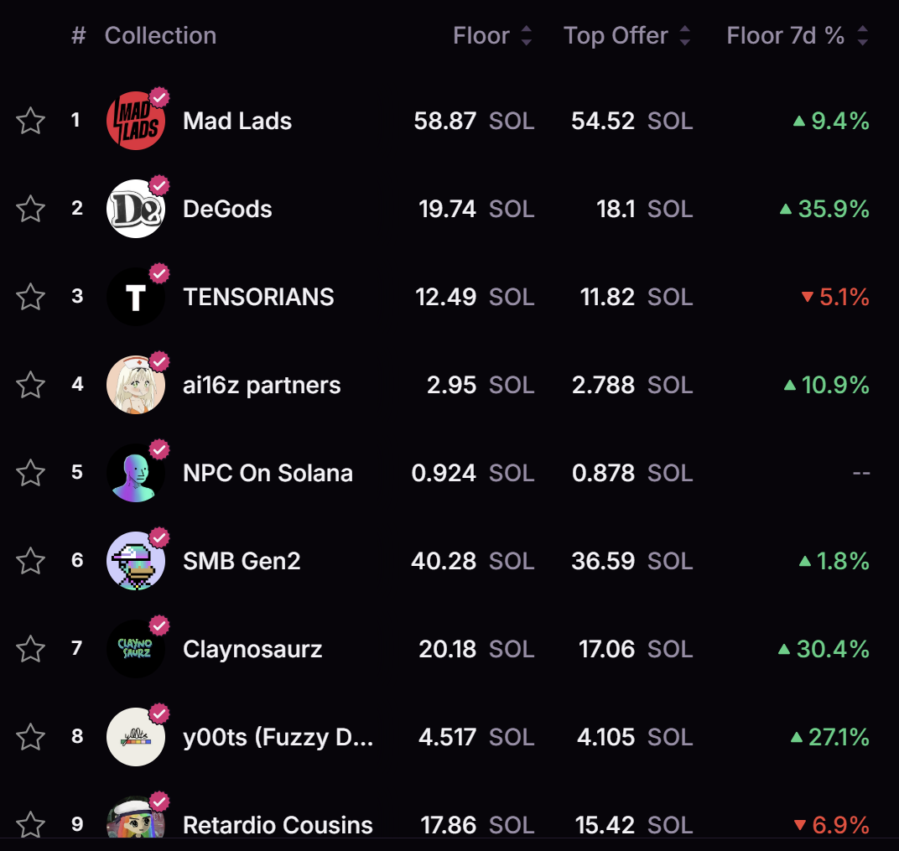The height and width of the screenshot is (851, 899).
Task: Sort by the Floor column arrows
Action: (x=526, y=36)
